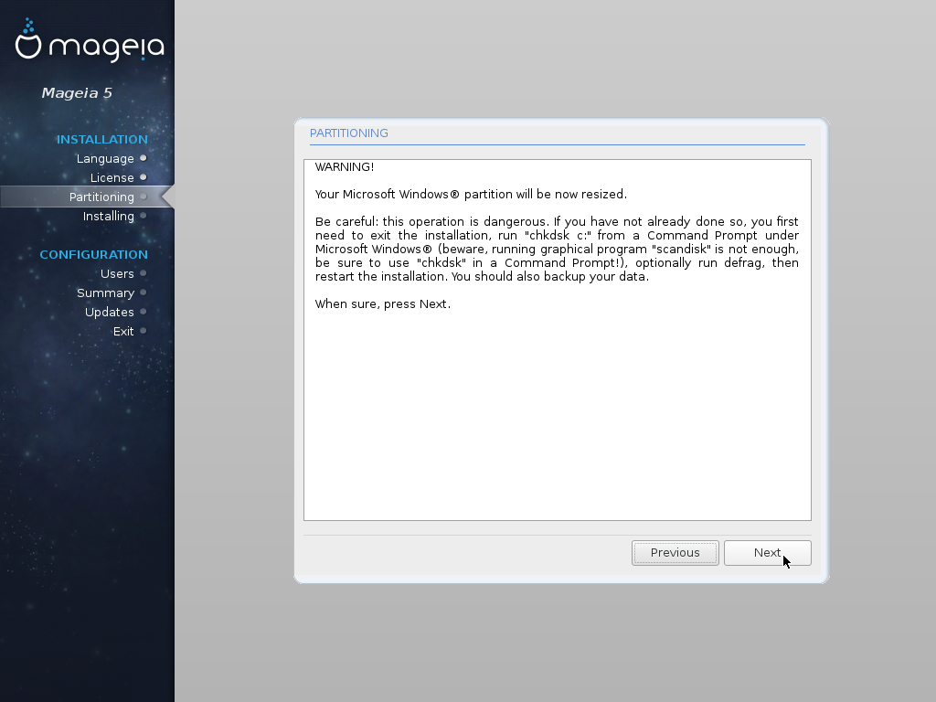The image size is (936, 702).
Task: Click the "partition will be now resized" sentence
Action: 471,195
